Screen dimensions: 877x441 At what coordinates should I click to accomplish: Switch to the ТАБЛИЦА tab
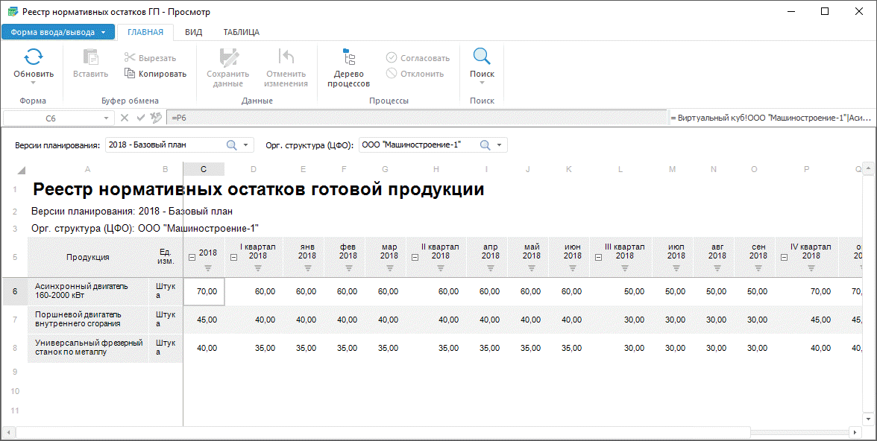[x=241, y=32]
